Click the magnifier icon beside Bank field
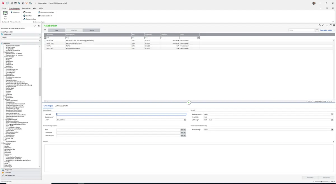This screenshot has height=184, width=336. [182, 130]
